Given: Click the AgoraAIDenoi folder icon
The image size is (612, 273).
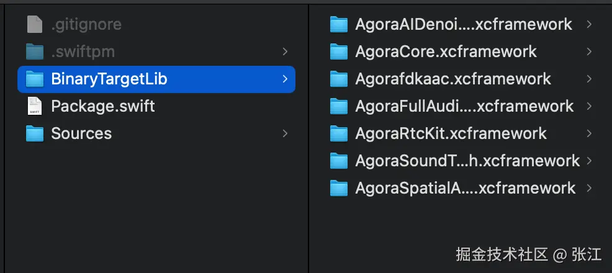Looking at the screenshot, I should tap(339, 25).
